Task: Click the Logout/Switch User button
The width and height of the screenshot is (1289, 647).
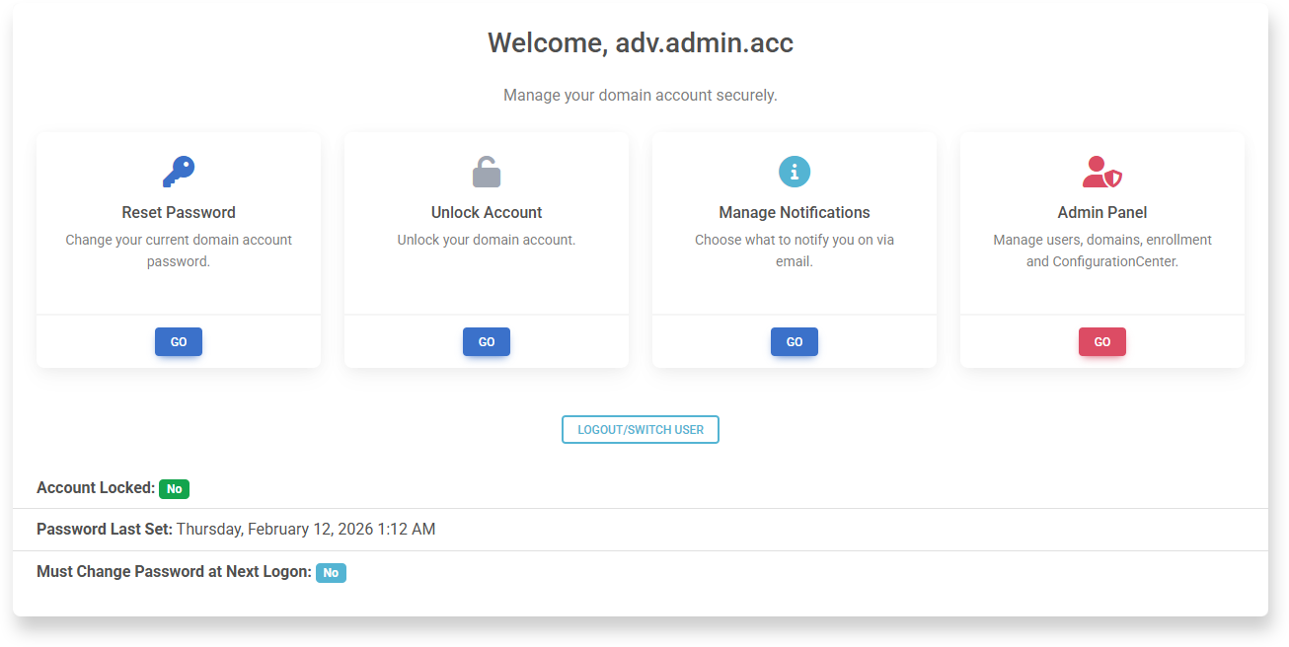Action: (x=641, y=430)
